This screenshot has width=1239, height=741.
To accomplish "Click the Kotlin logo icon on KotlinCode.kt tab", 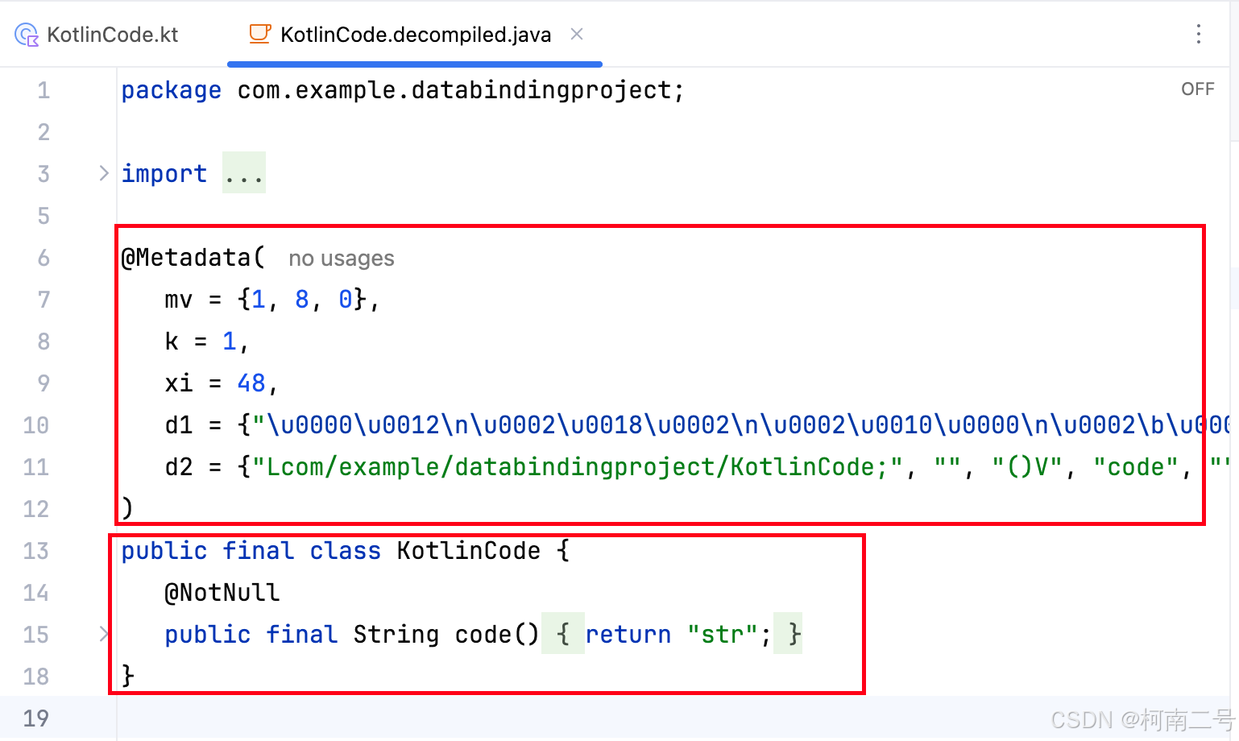I will click(26, 34).
